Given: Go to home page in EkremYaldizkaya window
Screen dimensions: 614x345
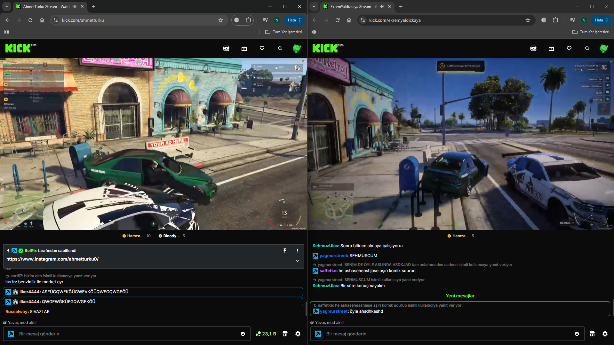Looking at the screenshot, I should 349,20.
